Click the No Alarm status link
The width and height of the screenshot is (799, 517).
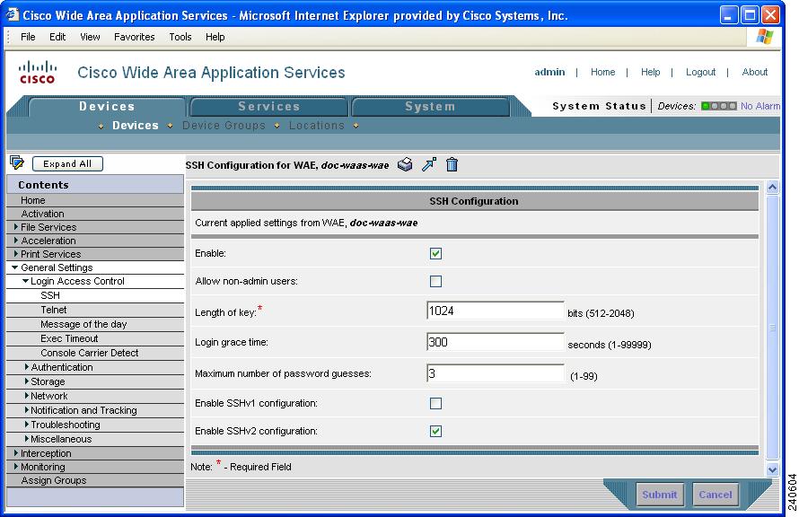[x=760, y=106]
